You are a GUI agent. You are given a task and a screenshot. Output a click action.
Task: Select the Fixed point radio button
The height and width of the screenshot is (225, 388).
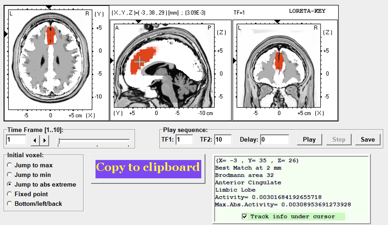pos(9,194)
